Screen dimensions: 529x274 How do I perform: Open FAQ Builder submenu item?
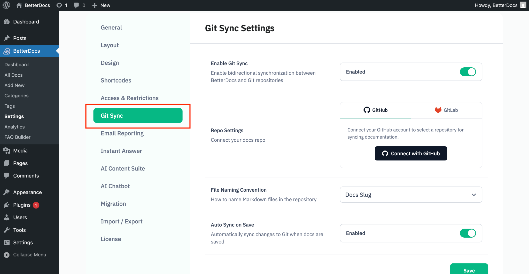17,137
